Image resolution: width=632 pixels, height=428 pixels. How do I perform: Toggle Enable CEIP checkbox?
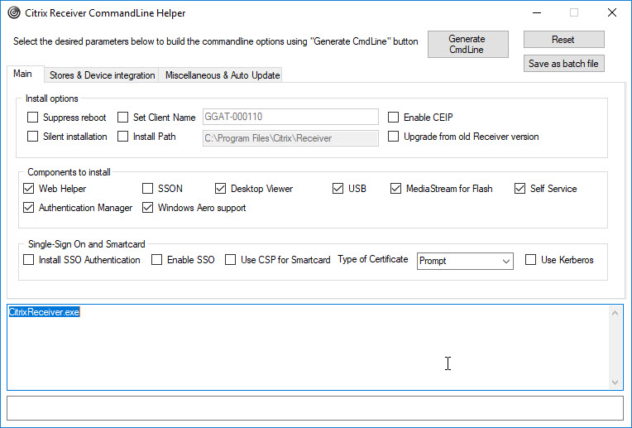click(x=393, y=118)
